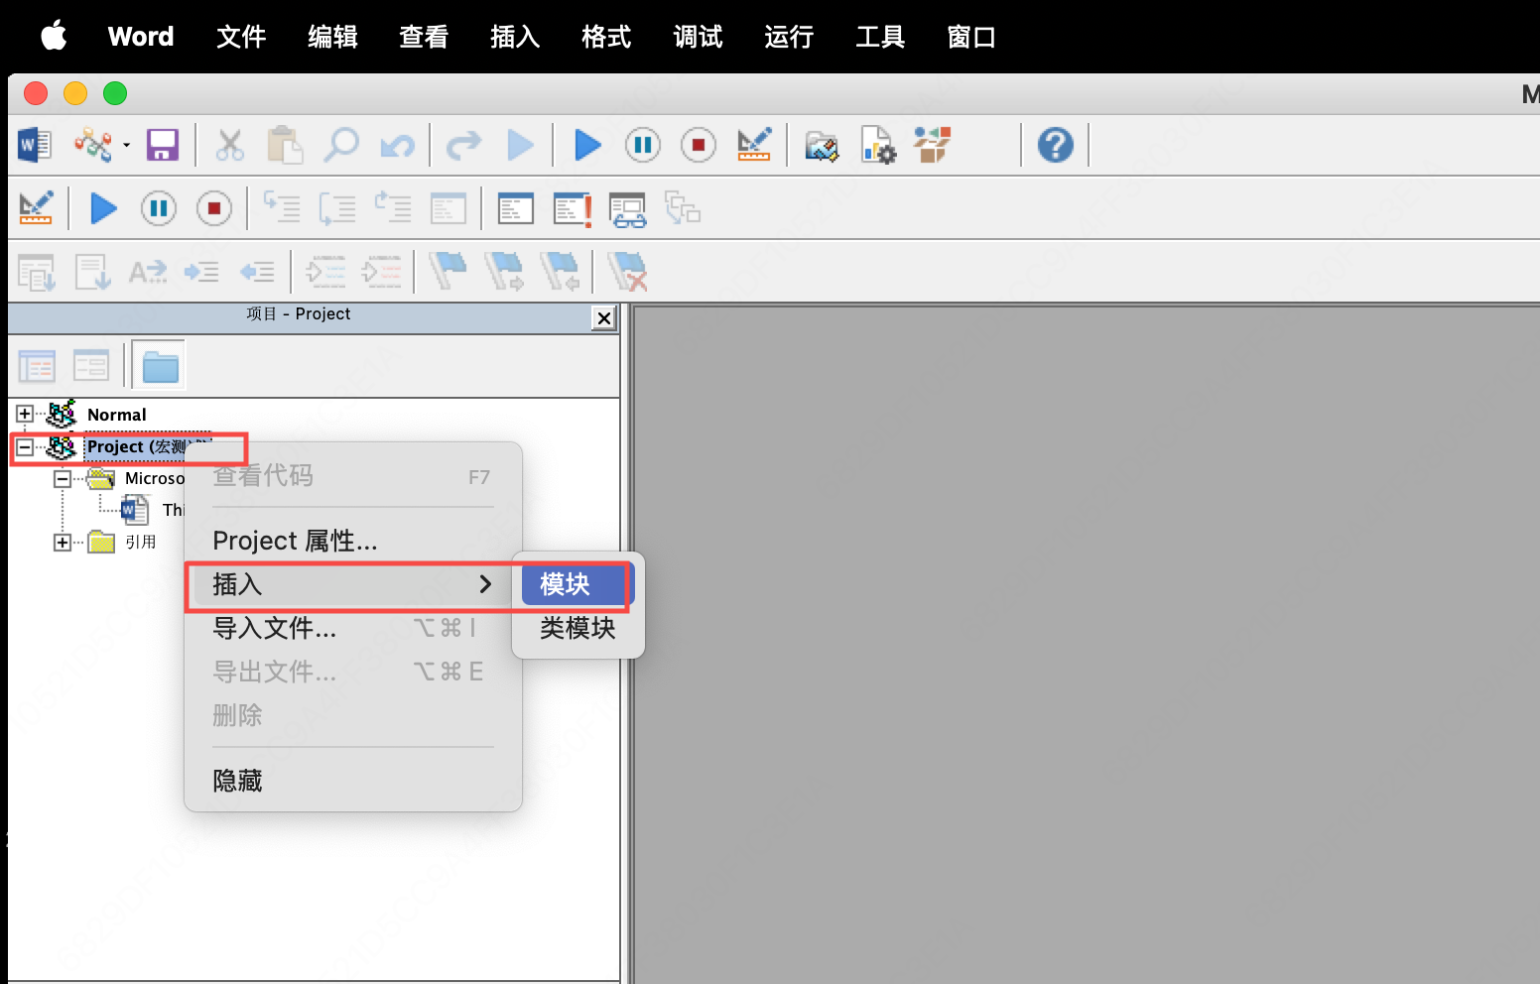
Task: Toggle Folders view in the Project panel
Action: (x=160, y=366)
